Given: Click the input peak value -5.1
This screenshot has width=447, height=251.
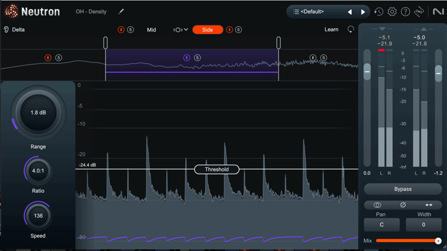Looking at the screenshot, I should tap(384, 38).
